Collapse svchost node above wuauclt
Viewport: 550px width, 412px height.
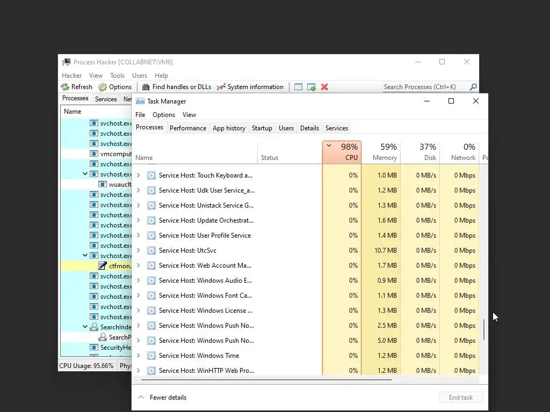pos(85,174)
